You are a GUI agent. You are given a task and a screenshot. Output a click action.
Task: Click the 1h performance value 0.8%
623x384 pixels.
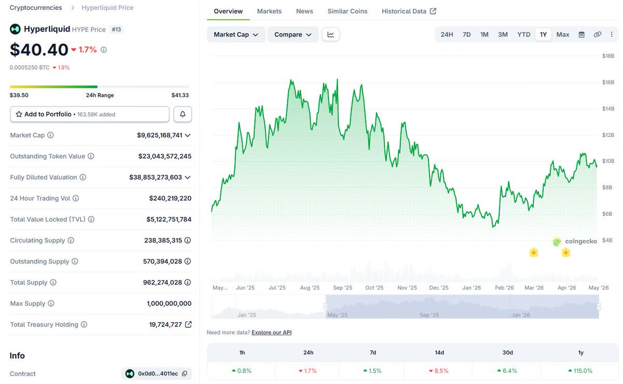pos(242,371)
